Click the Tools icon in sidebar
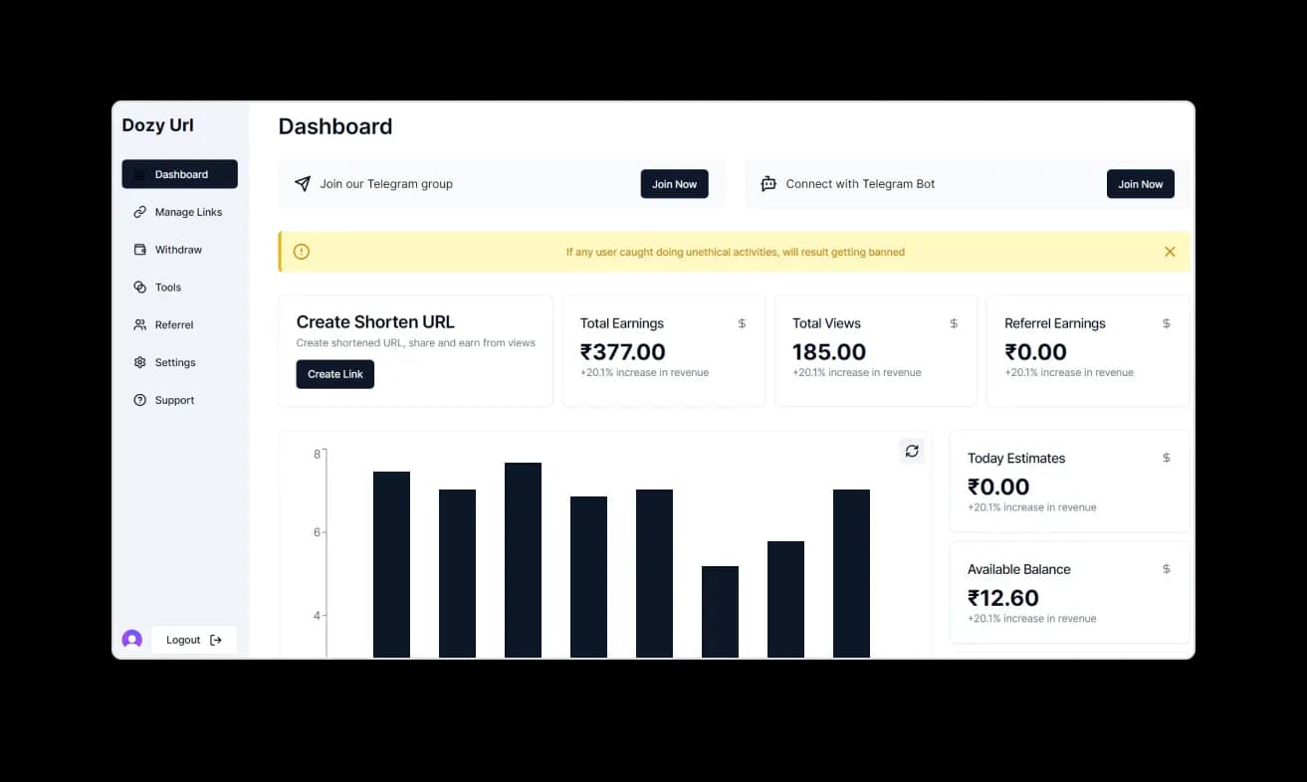The image size is (1307, 782). (x=140, y=288)
